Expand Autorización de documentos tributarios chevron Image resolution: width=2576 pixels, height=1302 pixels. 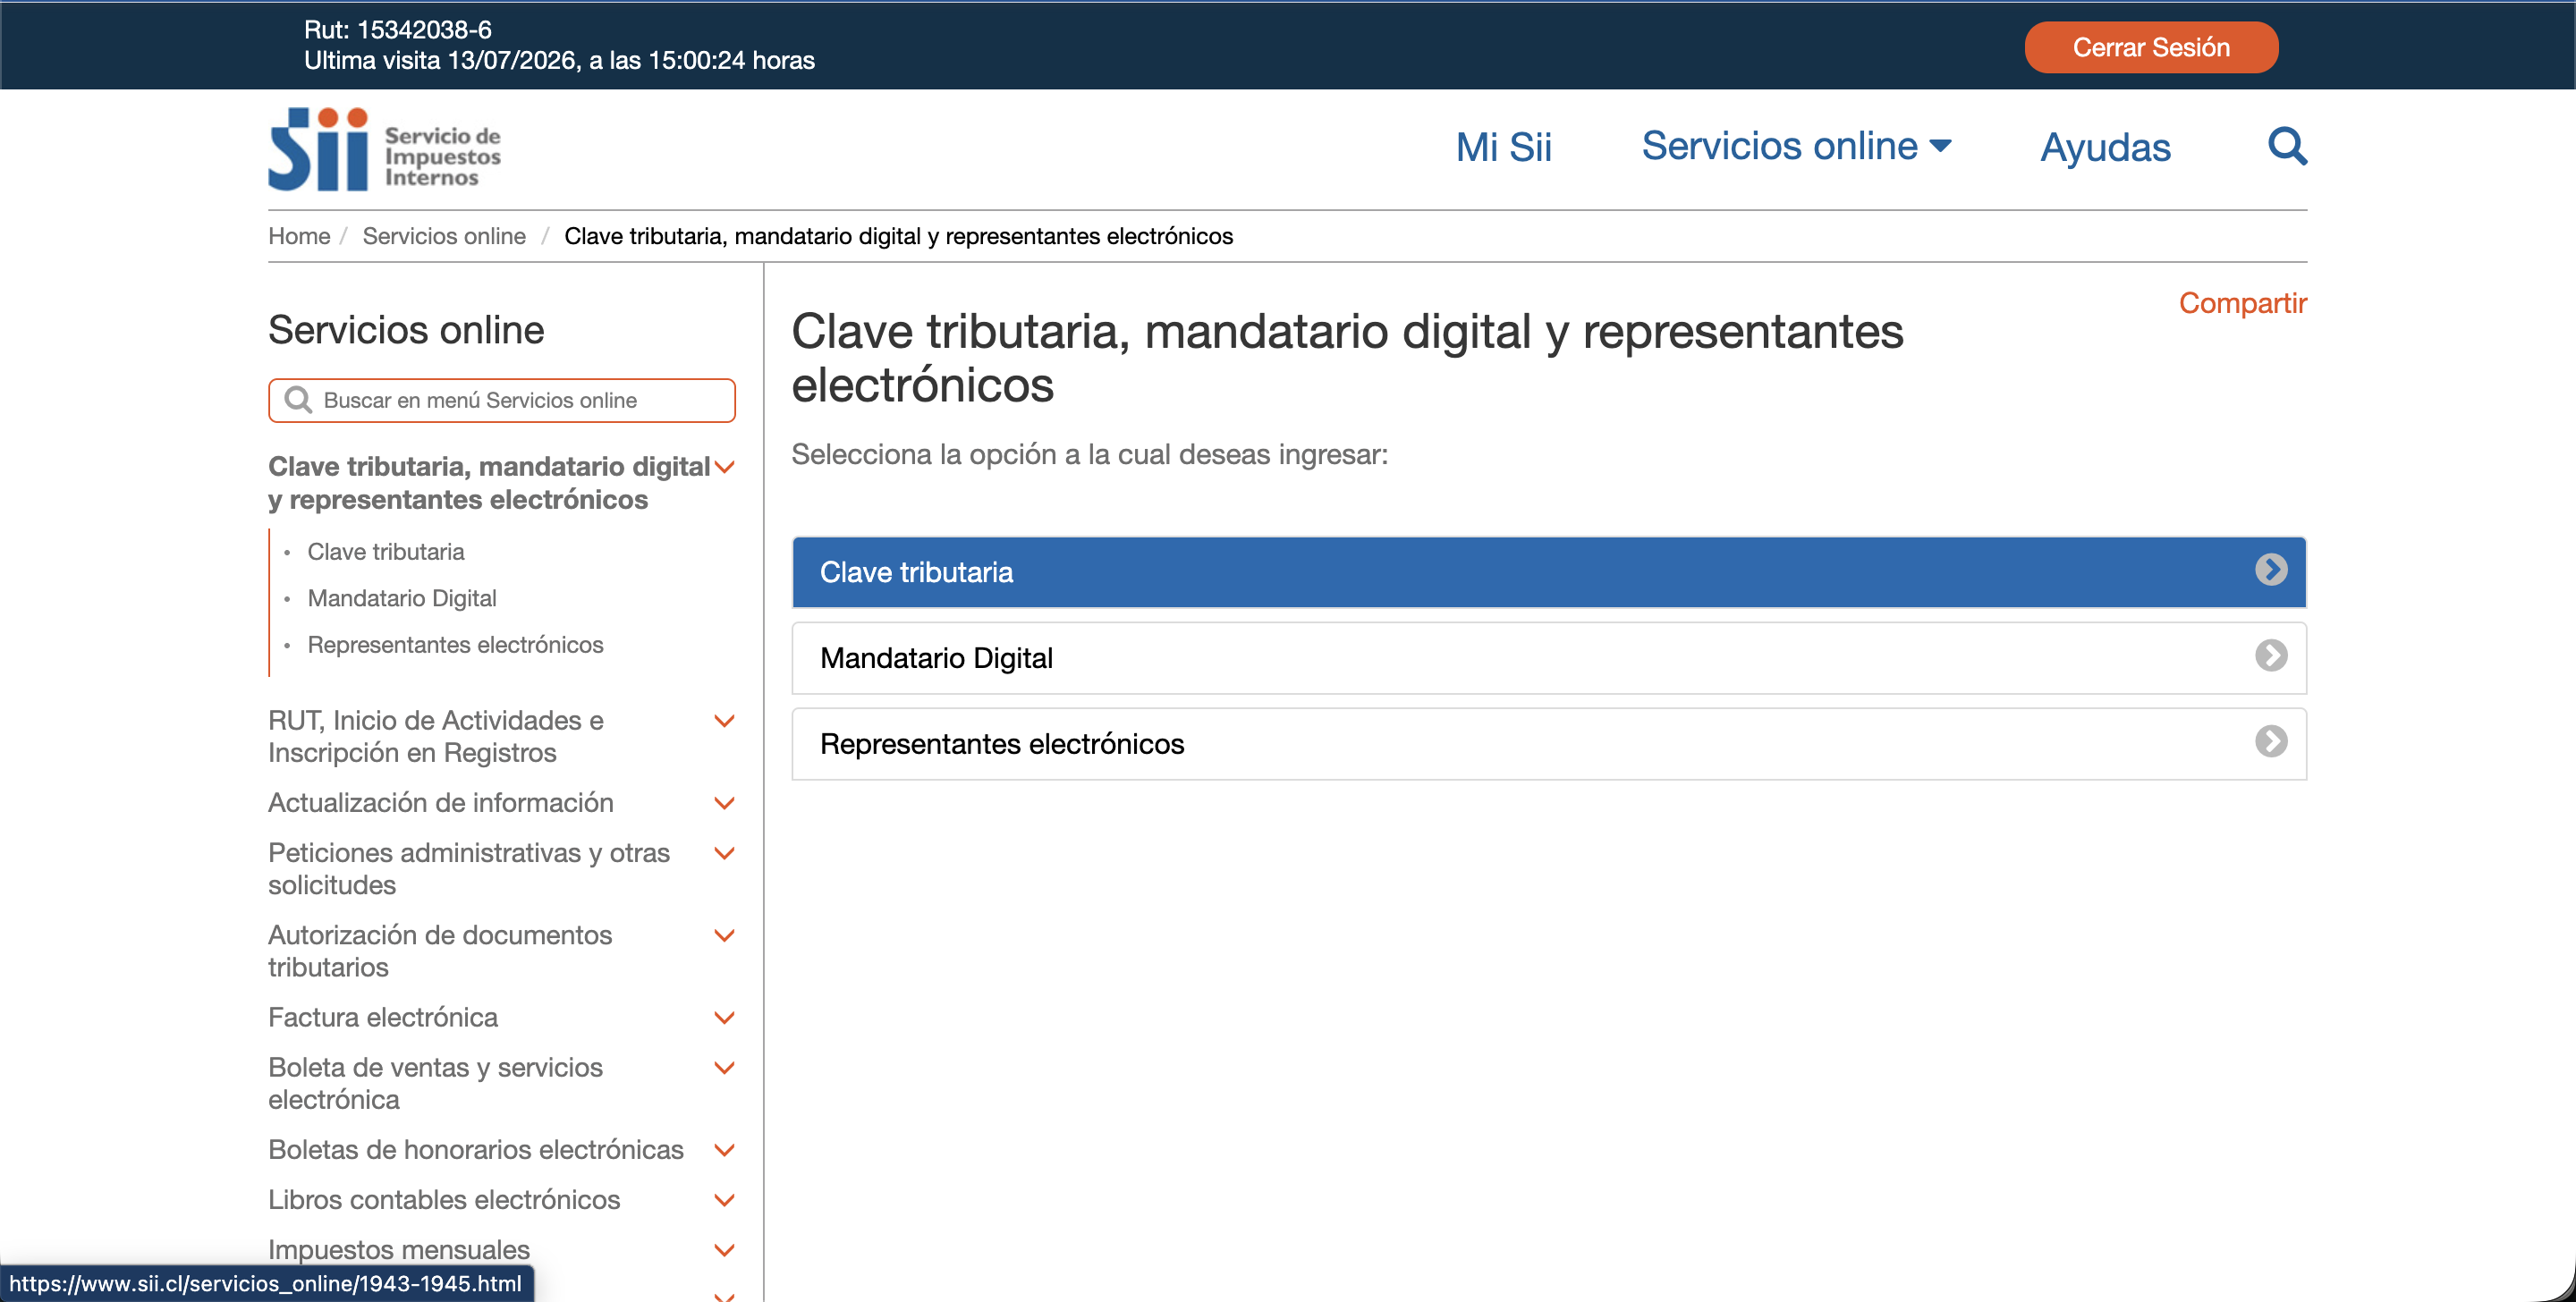[x=725, y=935]
